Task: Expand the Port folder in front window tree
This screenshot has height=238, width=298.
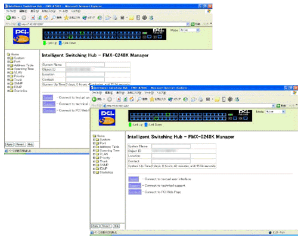Action: (94, 143)
